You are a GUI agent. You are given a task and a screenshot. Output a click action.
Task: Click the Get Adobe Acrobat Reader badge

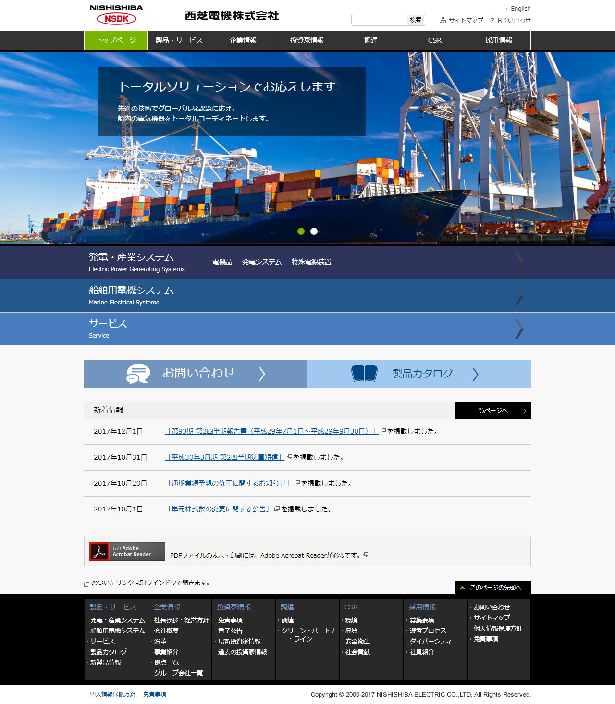pyautogui.click(x=127, y=551)
